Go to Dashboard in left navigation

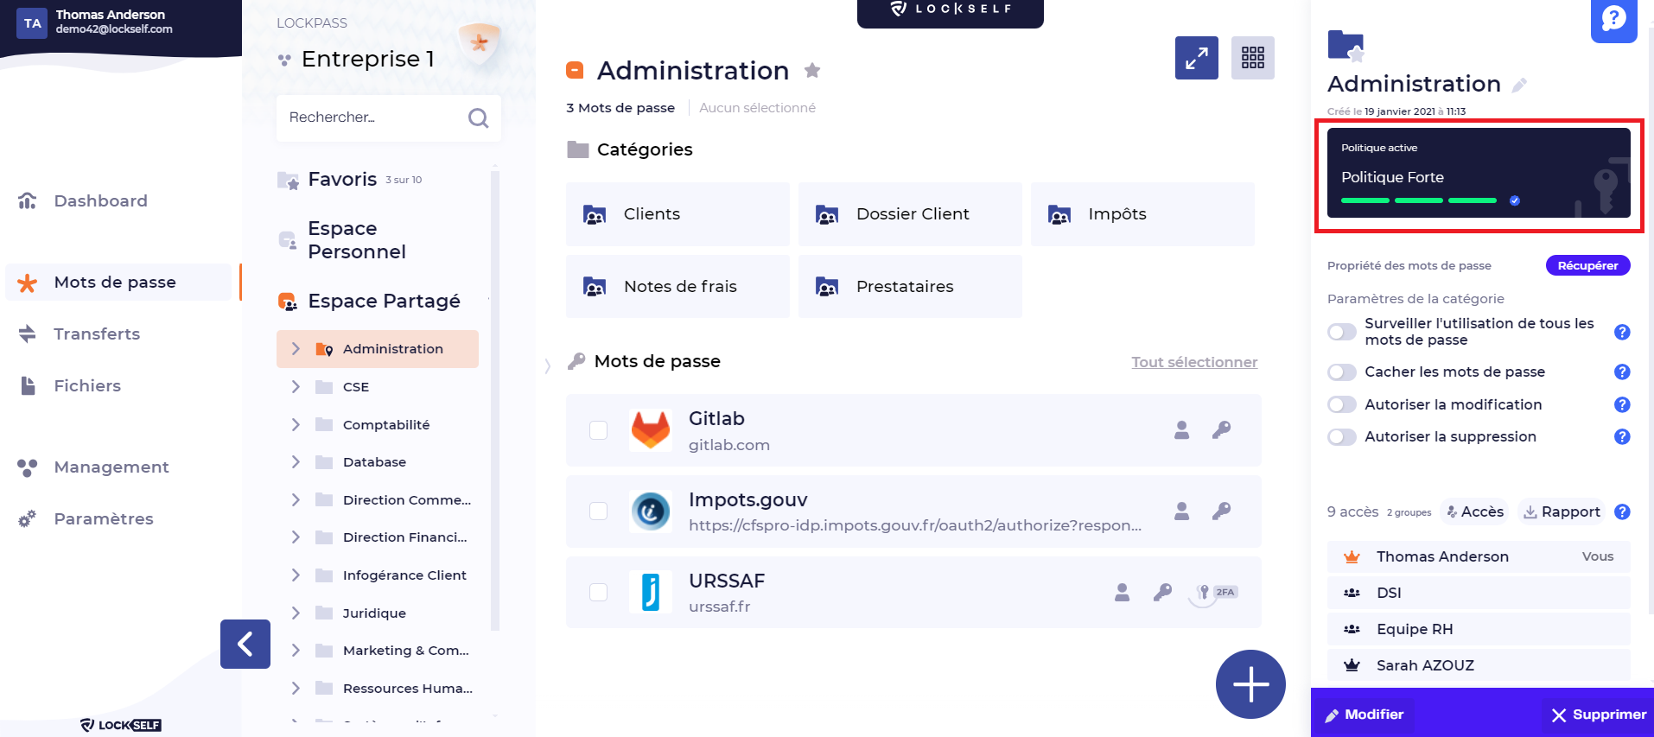[x=100, y=200]
